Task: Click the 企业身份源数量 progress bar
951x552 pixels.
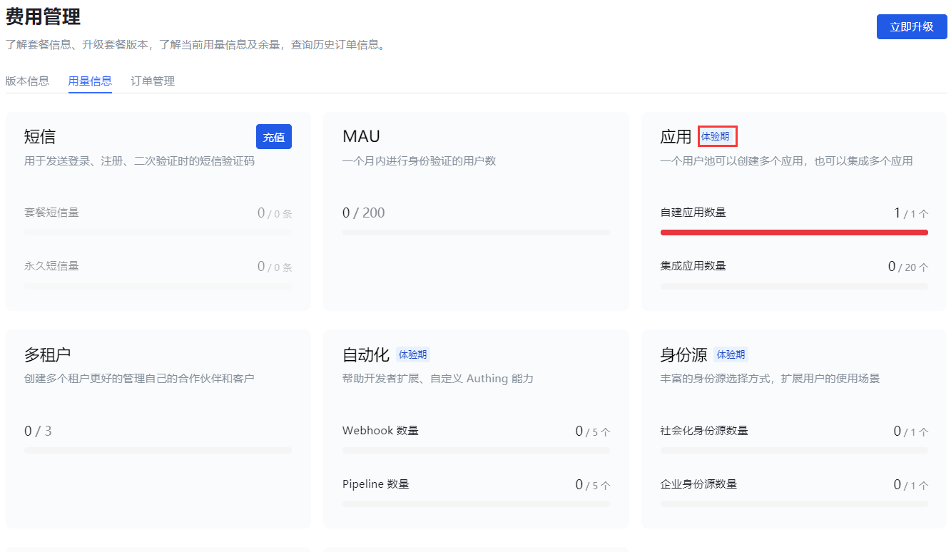Action: click(x=794, y=504)
